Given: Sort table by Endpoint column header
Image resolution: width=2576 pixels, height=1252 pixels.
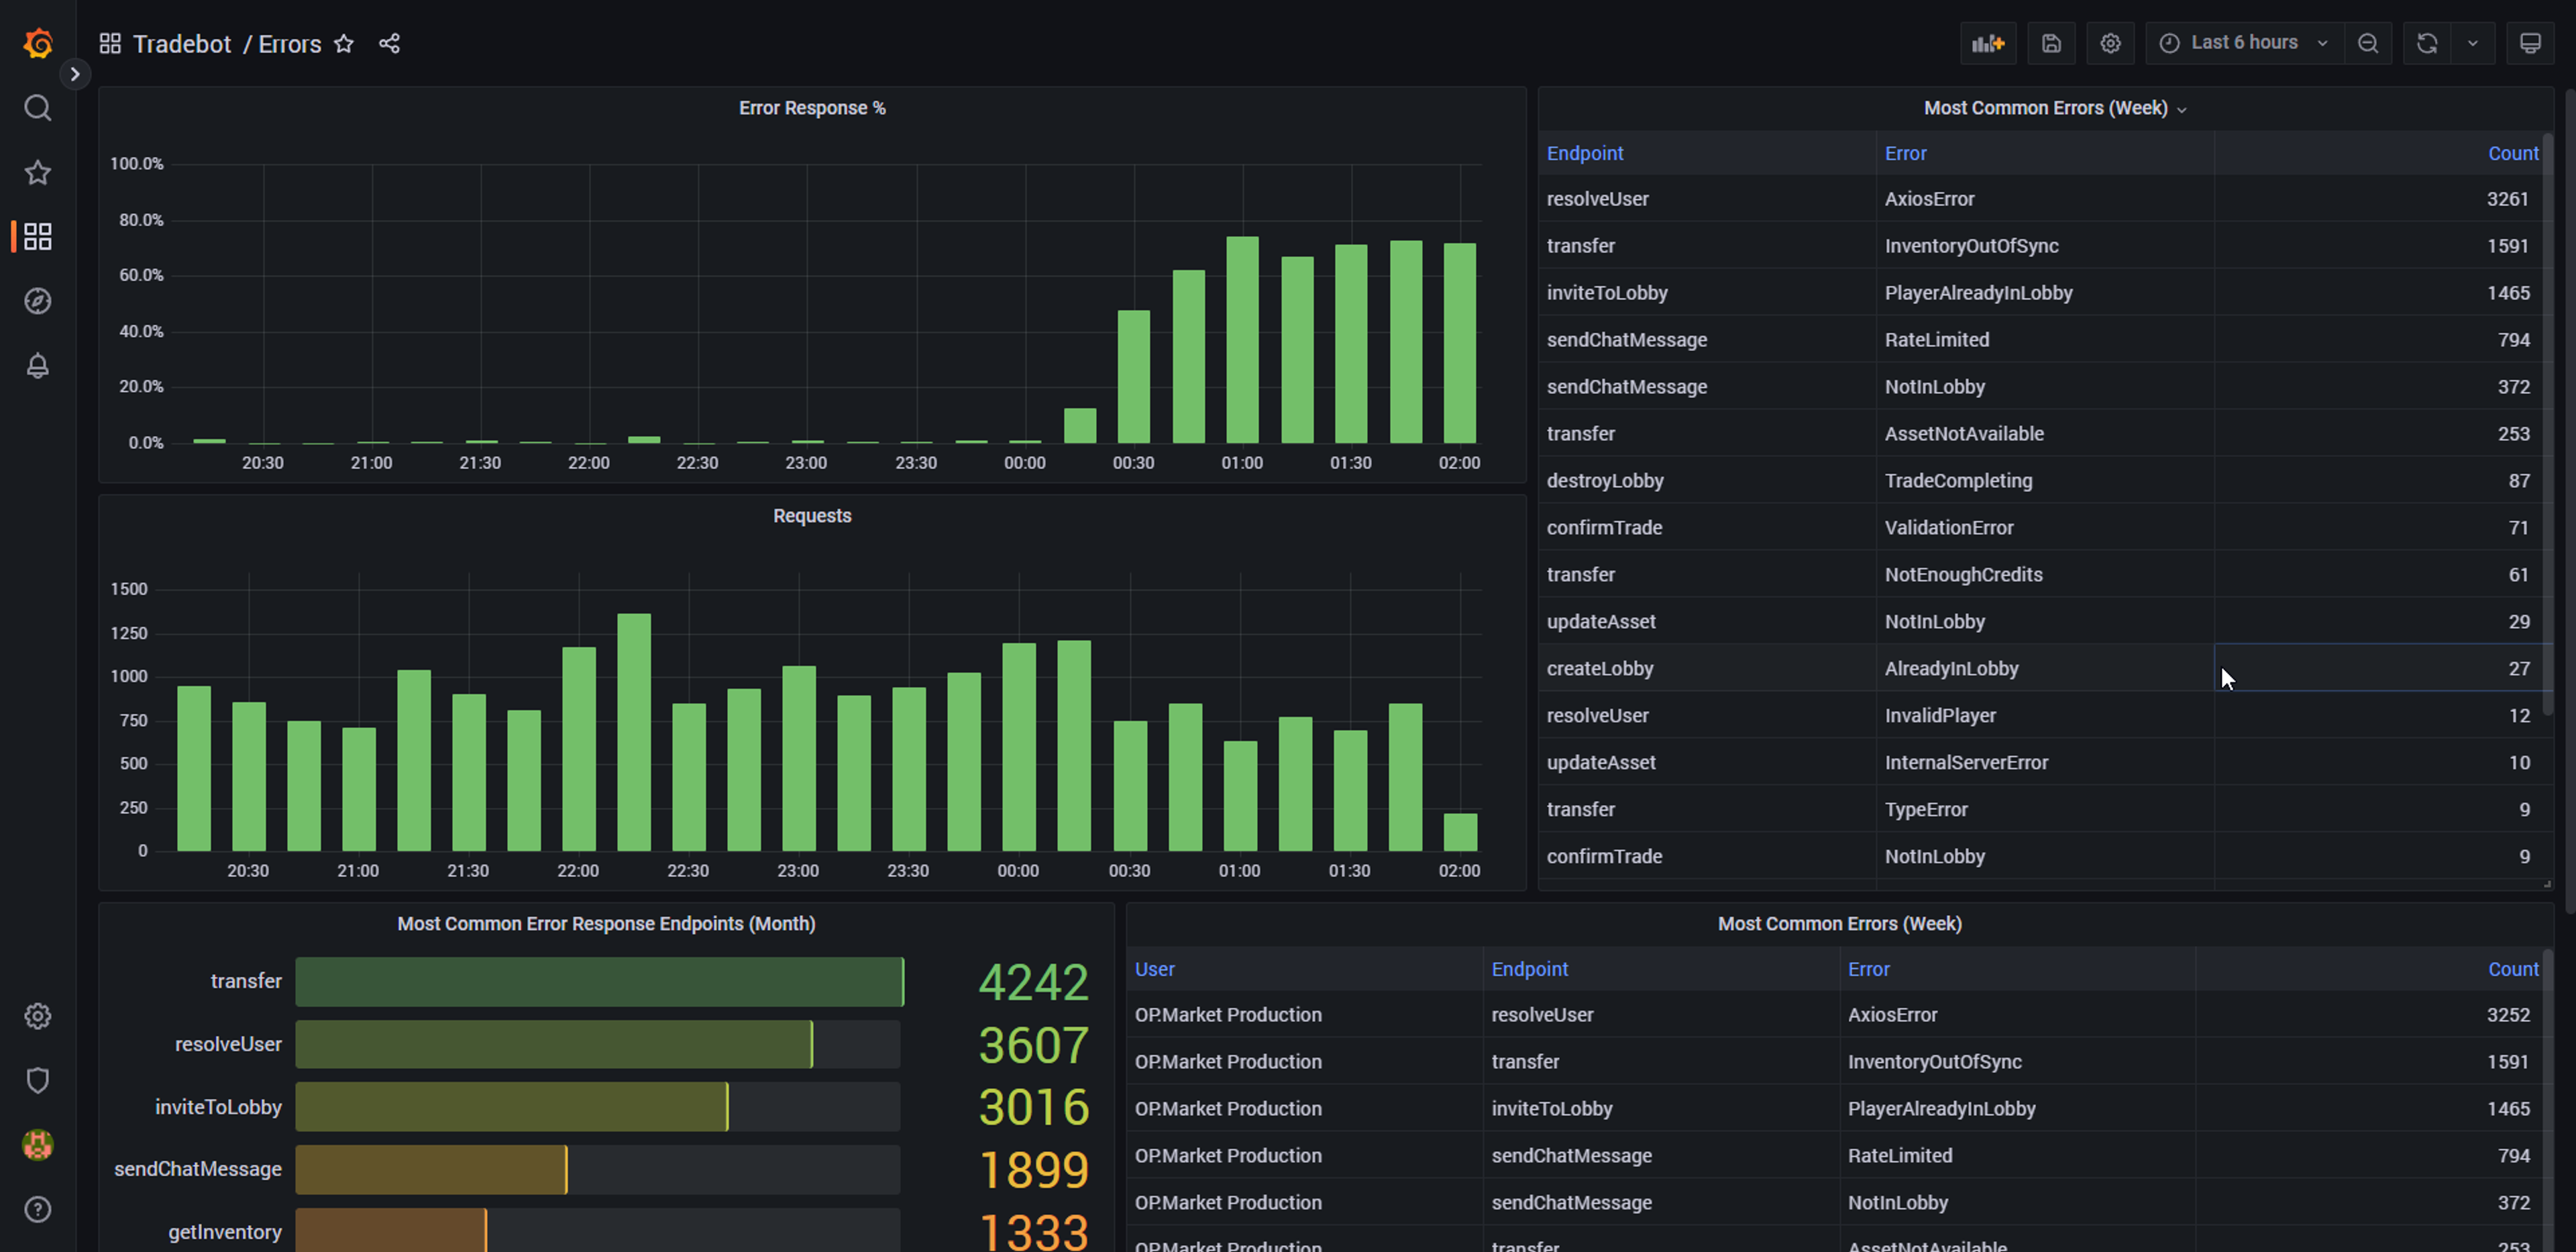Looking at the screenshot, I should [1584, 153].
